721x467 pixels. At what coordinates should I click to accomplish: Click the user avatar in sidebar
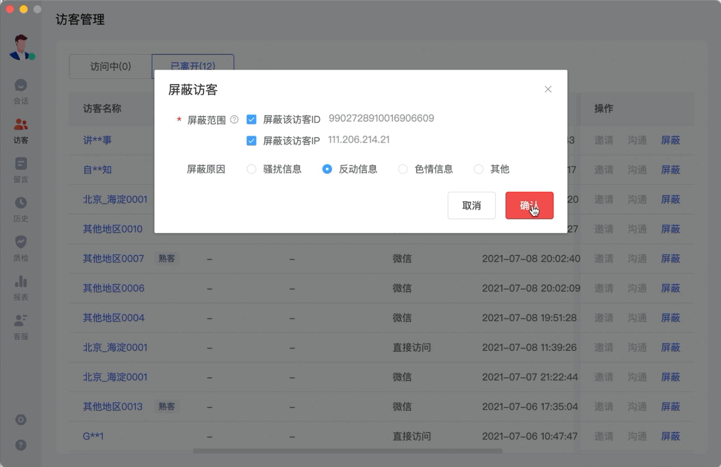click(21, 47)
